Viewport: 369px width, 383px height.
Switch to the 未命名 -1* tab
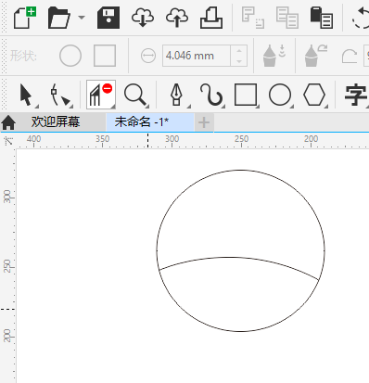(150, 122)
